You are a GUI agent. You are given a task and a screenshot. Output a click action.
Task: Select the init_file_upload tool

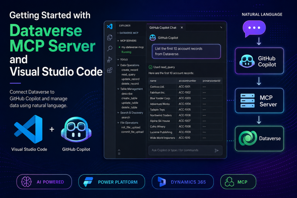[x=131, y=127]
